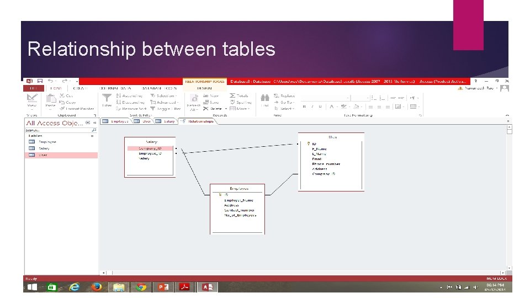The height and width of the screenshot is (298, 530).
Task: Select Employee table in navigation pane
Action: tap(61, 142)
